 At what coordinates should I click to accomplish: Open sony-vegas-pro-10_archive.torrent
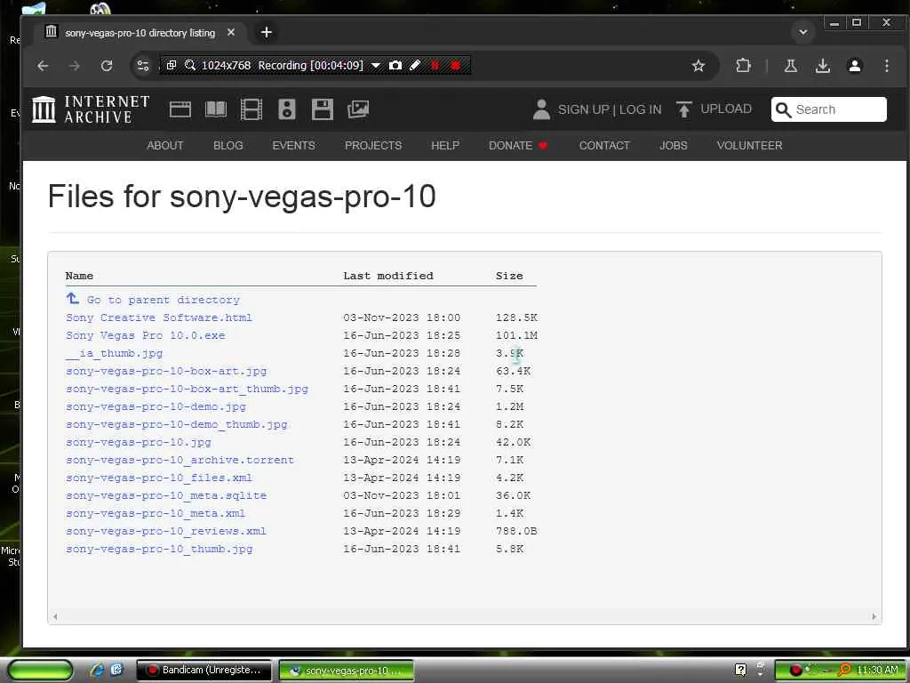point(180,460)
